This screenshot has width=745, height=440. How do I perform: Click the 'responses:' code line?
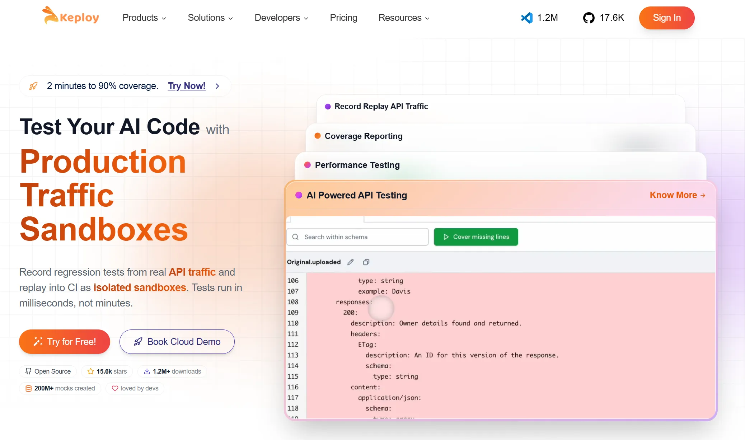pos(354,302)
